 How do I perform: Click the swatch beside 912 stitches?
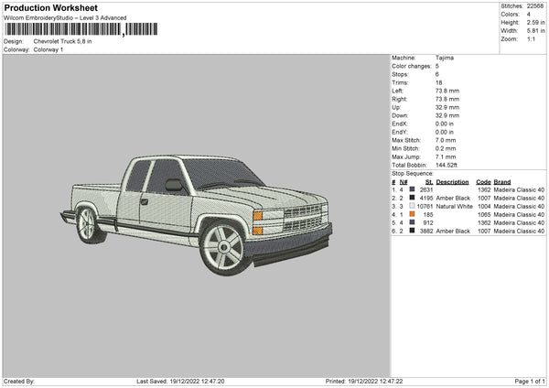[412, 222]
